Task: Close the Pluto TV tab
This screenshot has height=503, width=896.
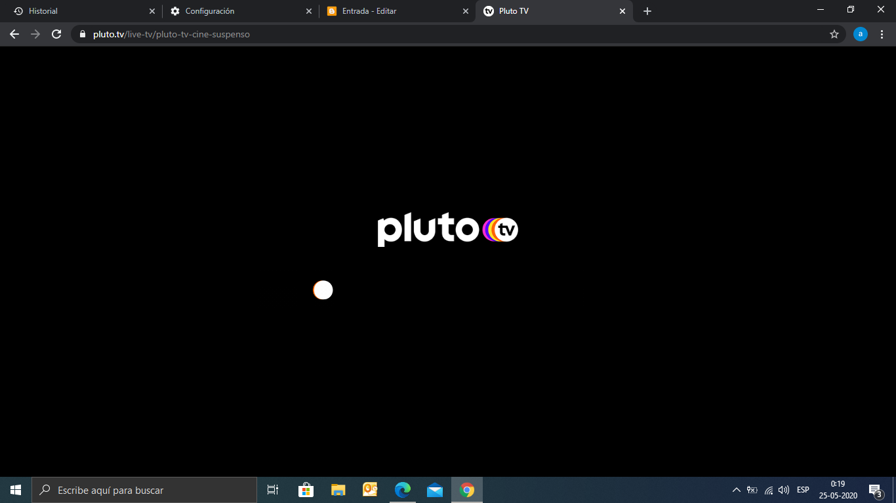Action: coord(622,11)
